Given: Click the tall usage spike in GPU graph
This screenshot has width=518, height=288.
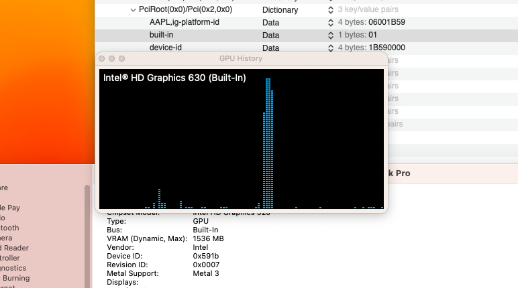Looking at the screenshot, I should (268, 143).
